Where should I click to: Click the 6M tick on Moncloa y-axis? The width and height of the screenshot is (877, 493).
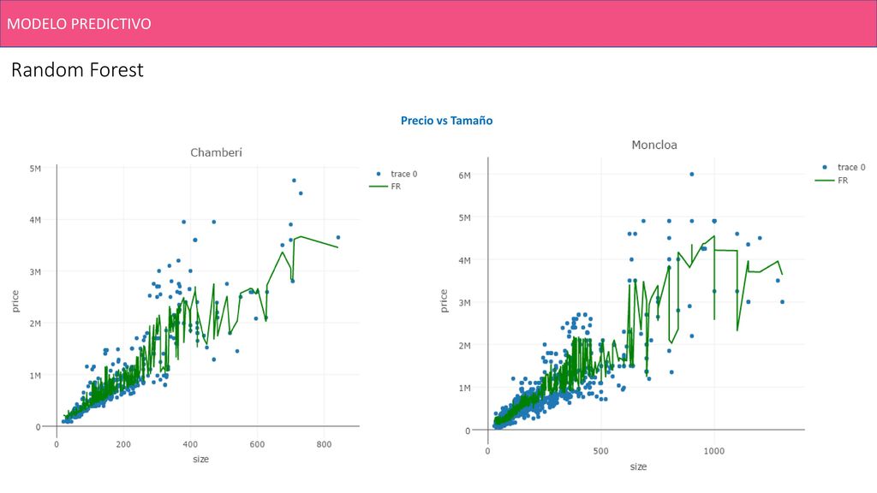(x=464, y=175)
